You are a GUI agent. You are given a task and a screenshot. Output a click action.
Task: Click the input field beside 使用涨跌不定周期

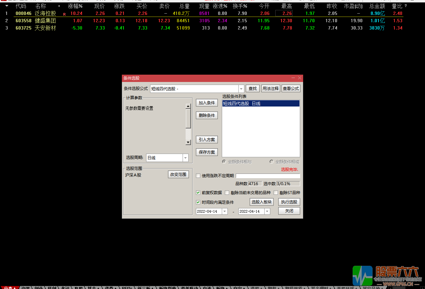[x=268, y=176]
